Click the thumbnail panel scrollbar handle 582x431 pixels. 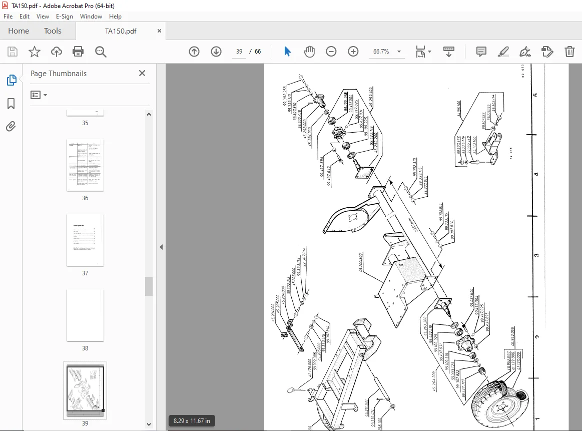[149, 286]
